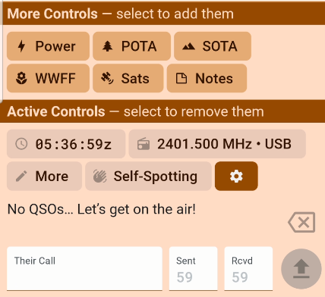Remove the 2401.500 MHz USB frequency control
The image size is (325, 297).
pyautogui.click(x=217, y=144)
